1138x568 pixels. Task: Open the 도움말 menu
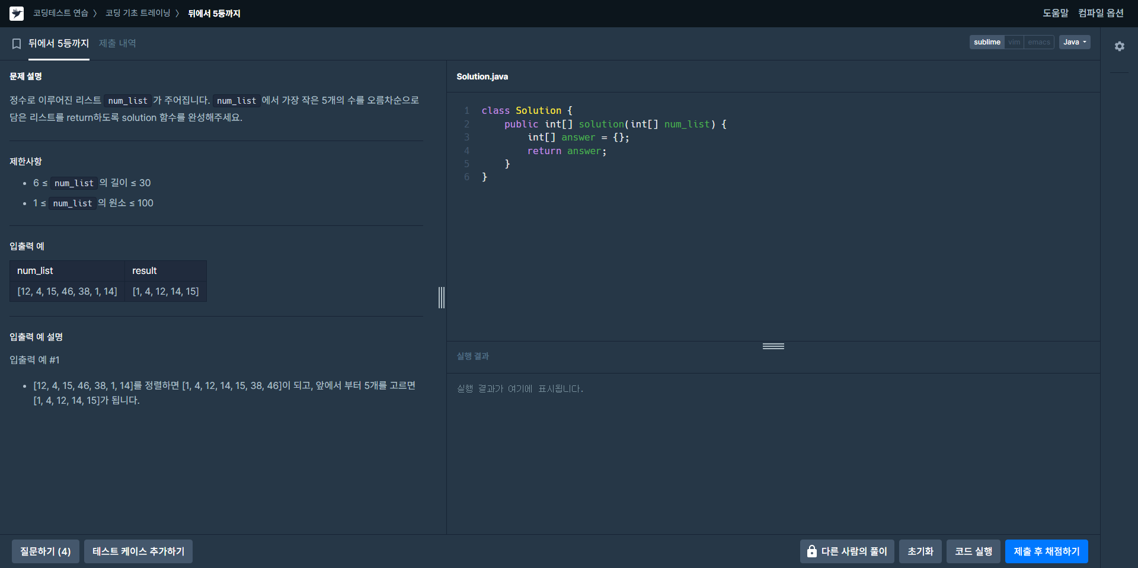(1055, 13)
